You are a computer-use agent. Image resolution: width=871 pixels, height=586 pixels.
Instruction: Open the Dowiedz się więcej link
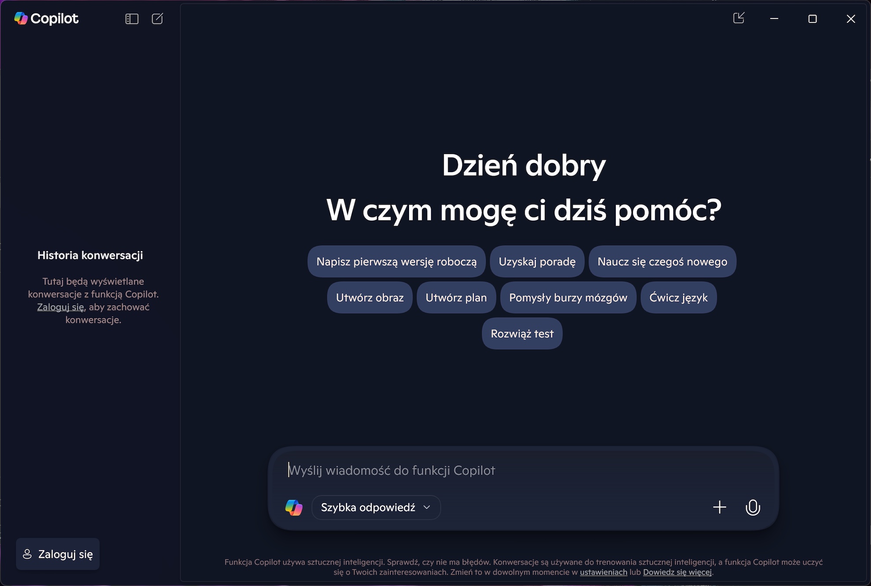pyautogui.click(x=677, y=572)
